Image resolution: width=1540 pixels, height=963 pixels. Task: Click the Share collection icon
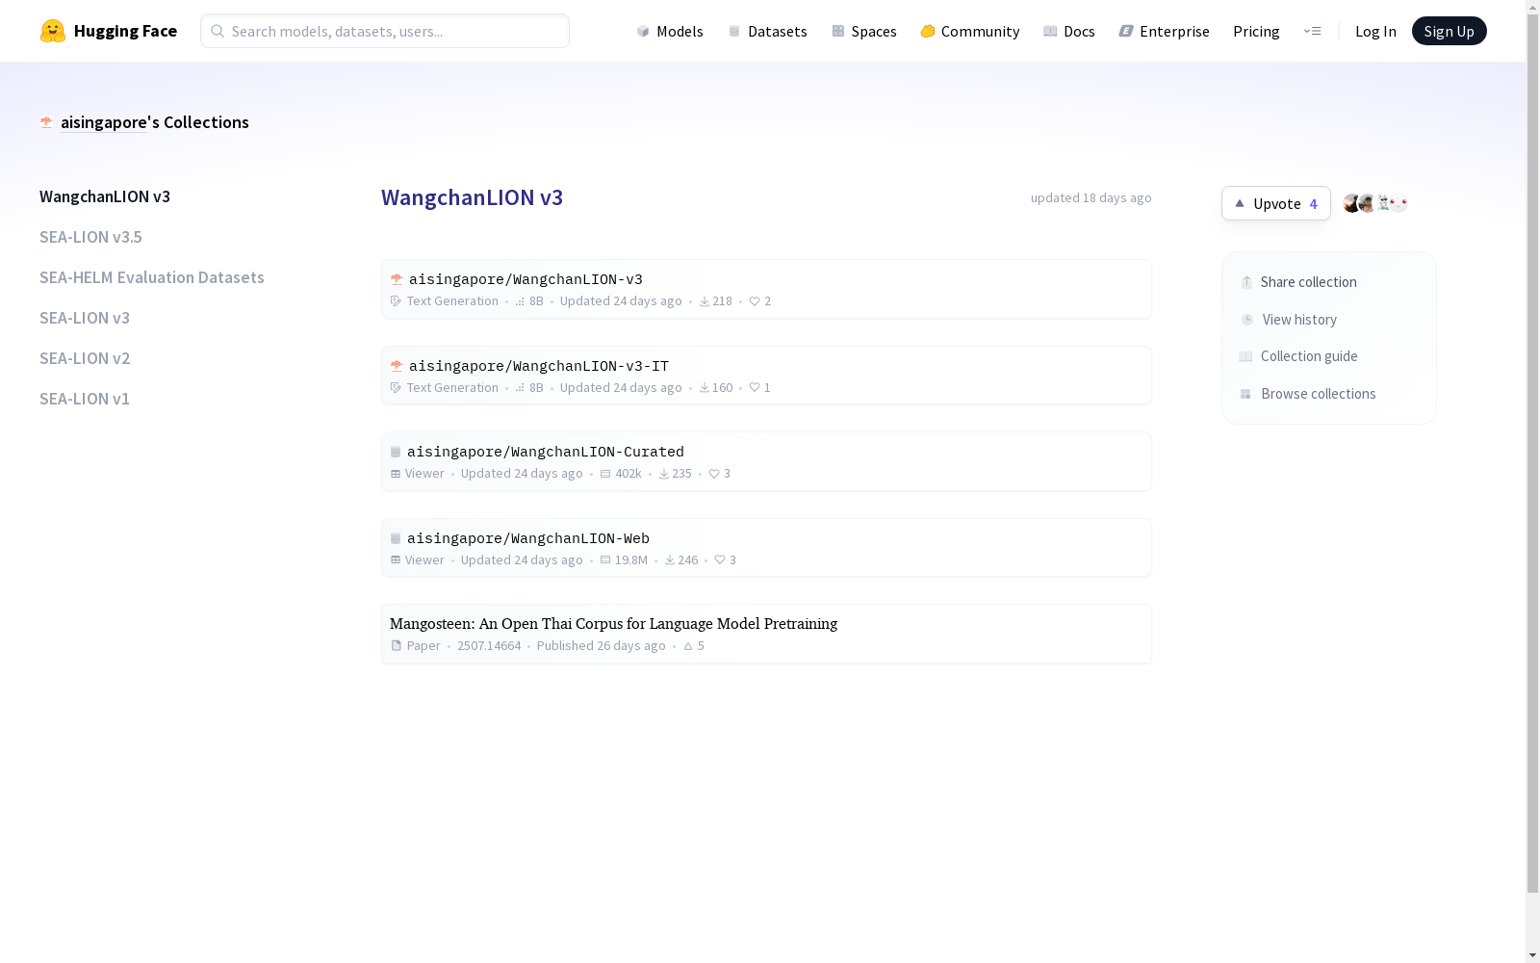coord(1246,282)
